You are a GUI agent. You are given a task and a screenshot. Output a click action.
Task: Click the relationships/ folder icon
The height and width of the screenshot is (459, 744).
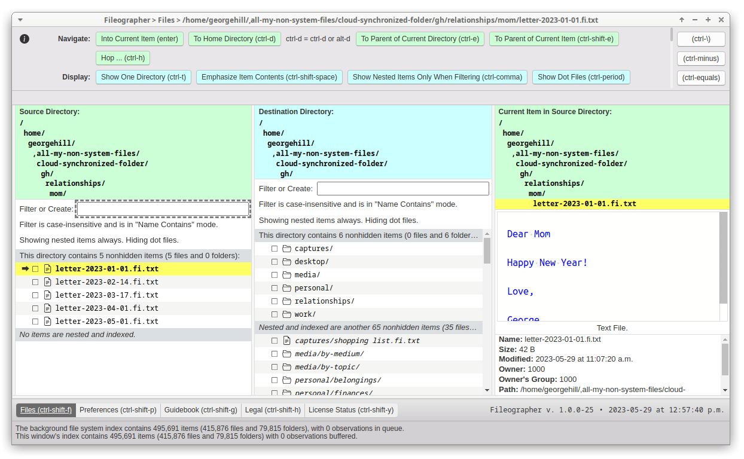tap(286, 301)
